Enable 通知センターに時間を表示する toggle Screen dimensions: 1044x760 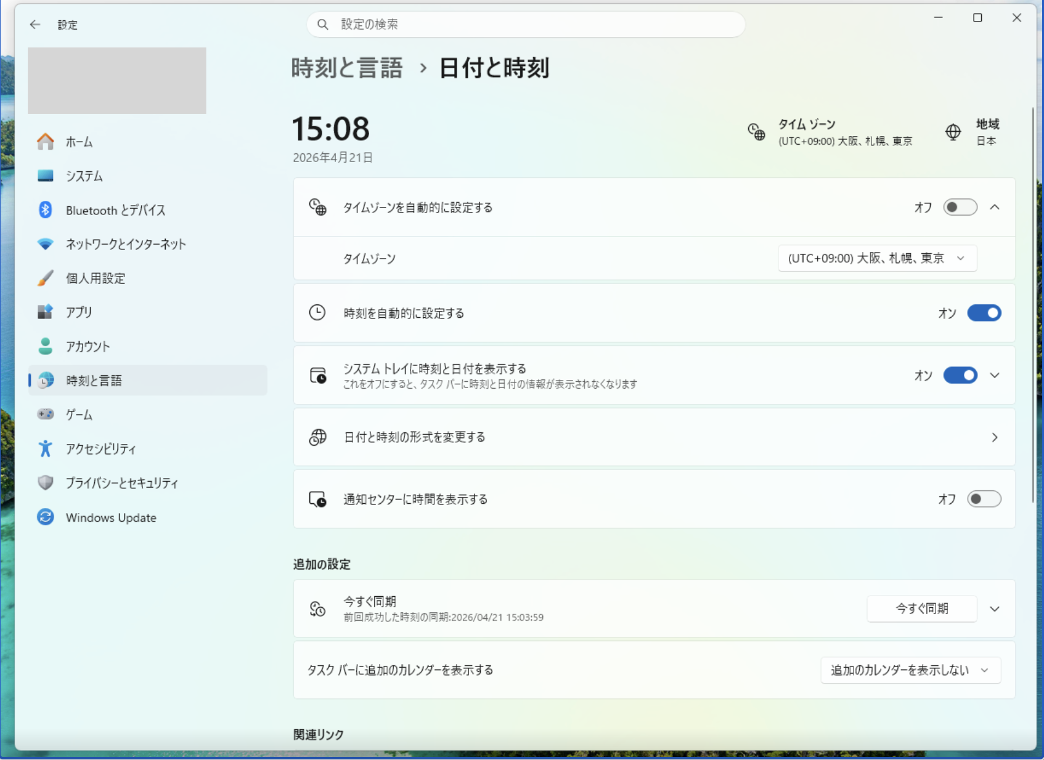(x=984, y=499)
